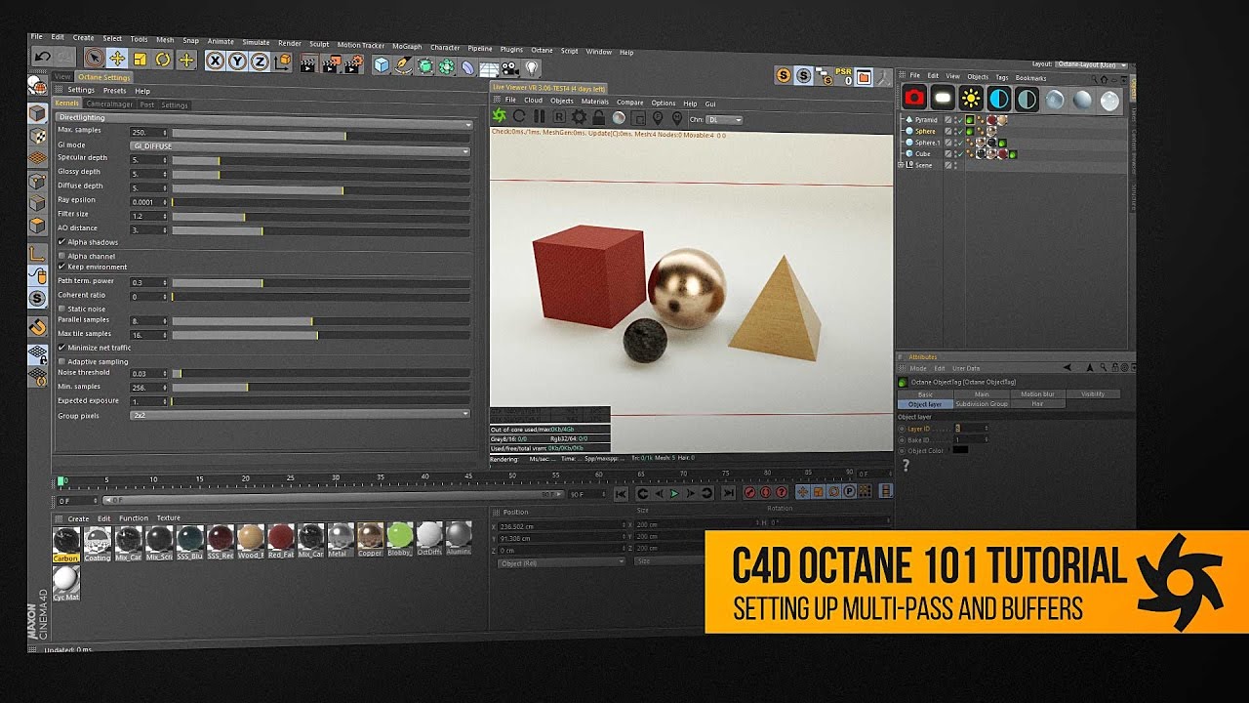Select the Pyramid object in tree
Image resolution: width=1249 pixels, height=703 pixels.
pyautogui.click(x=925, y=120)
